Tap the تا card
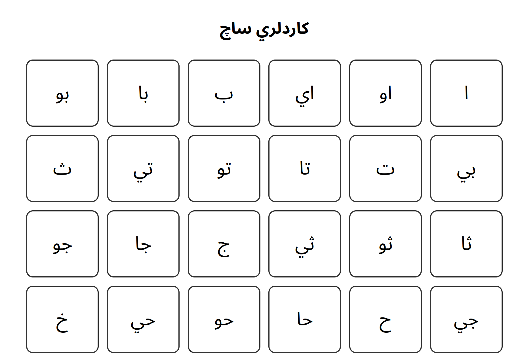The height and width of the screenshot is (354, 520). tap(304, 168)
